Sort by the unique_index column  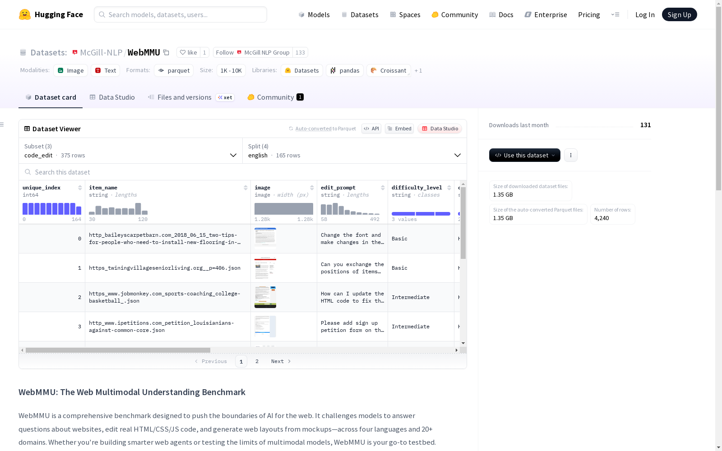tap(80, 188)
